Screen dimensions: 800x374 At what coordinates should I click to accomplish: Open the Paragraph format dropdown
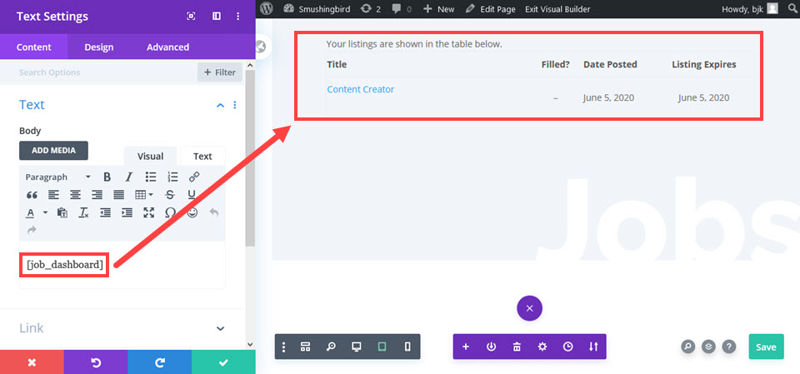pyautogui.click(x=58, y=177)
